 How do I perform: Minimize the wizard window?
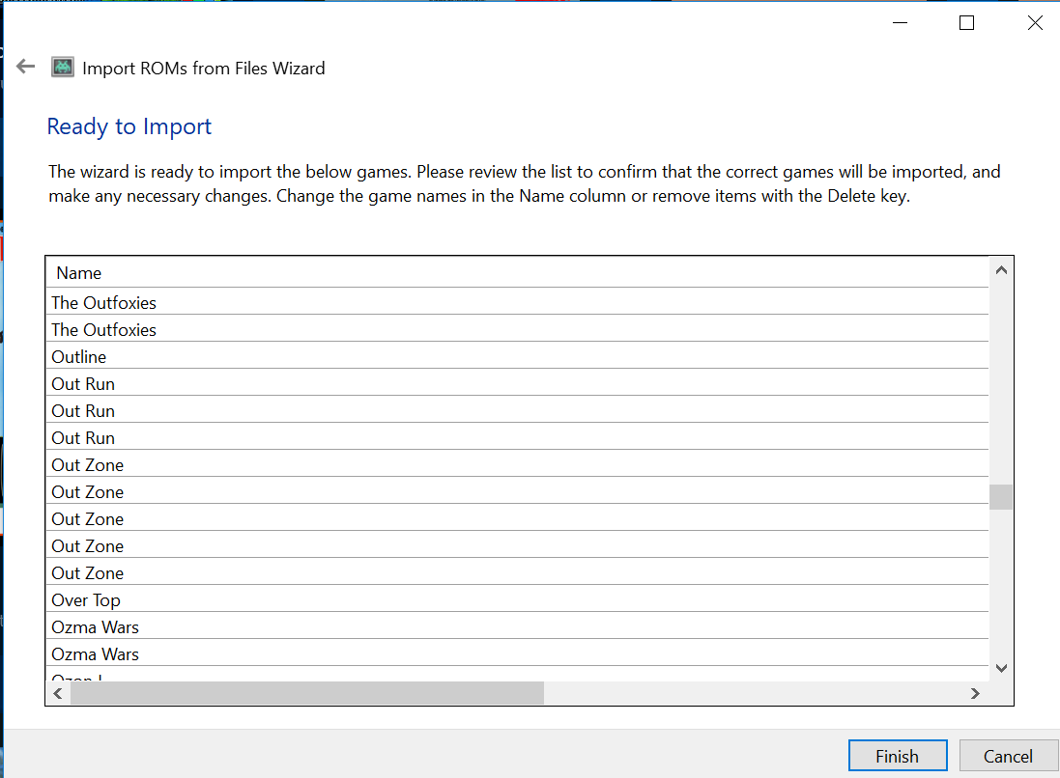900,23
